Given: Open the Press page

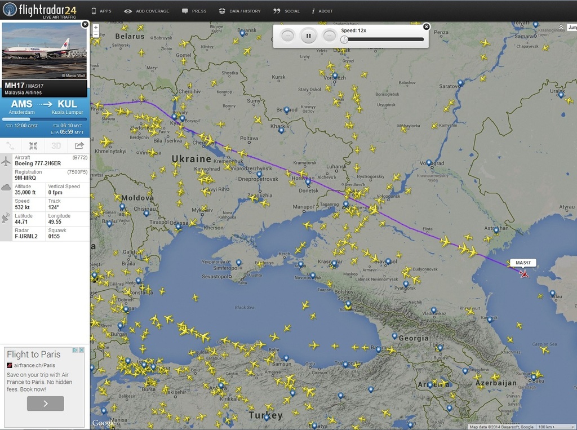Looking at the screenshot, I should pyautogui.click(x=194, y=11).
